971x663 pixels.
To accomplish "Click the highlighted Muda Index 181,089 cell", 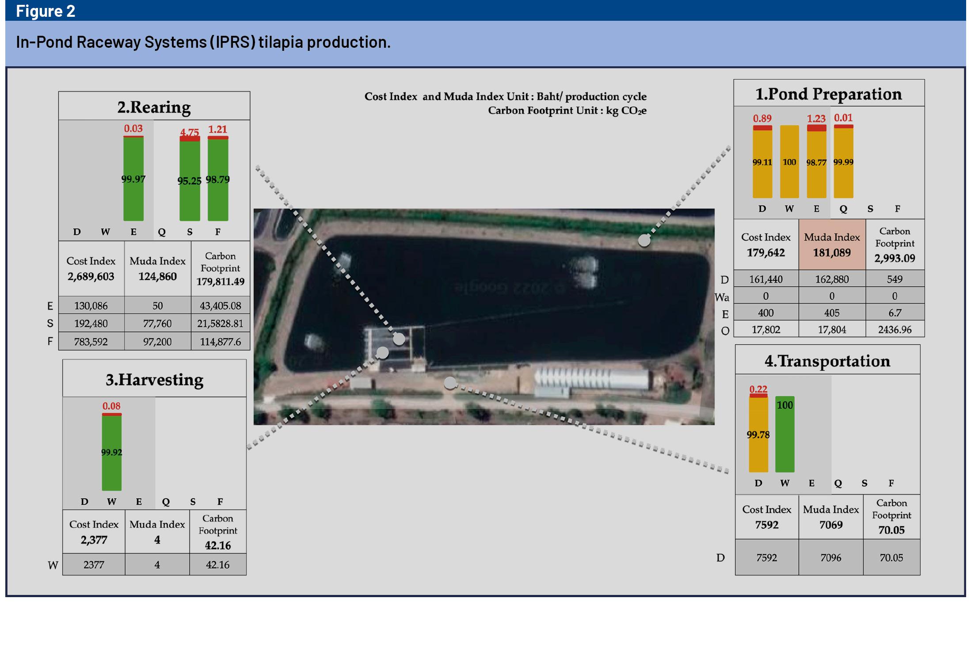I will tap(832, 245).
